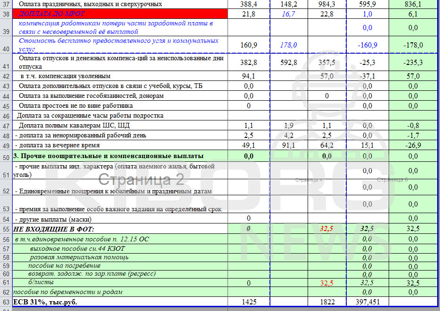Select row header 38
440x311 pixels.
(6, 14)
